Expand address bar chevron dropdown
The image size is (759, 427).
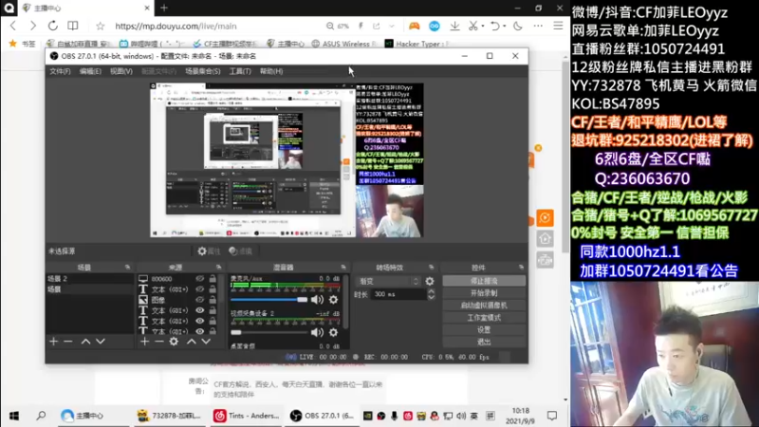pos(392,26)
